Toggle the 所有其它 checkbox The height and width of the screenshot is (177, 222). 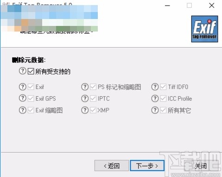tap(163, 110)
